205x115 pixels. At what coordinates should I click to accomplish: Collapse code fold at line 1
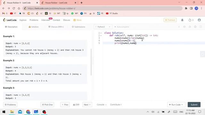click(x=101, y=33)
